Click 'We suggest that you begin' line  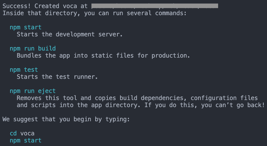click(66, 119)
